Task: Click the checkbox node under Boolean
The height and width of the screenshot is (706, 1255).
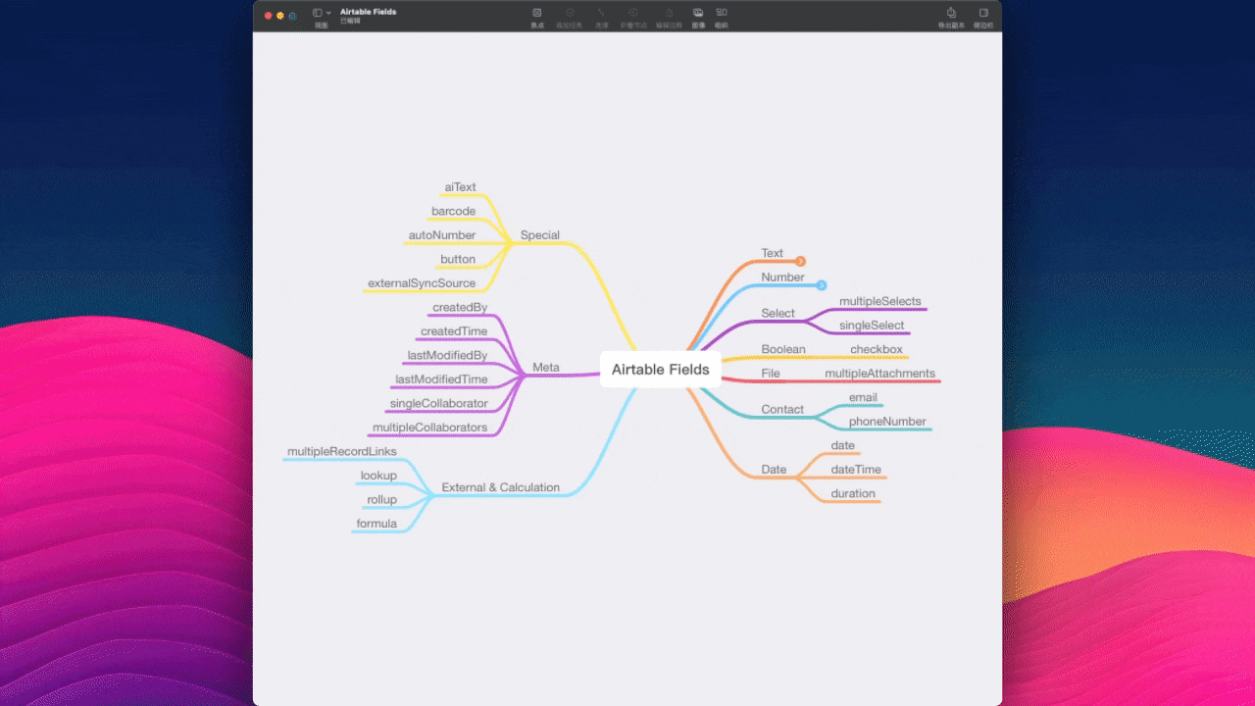Action: click(x=877, y=349)
